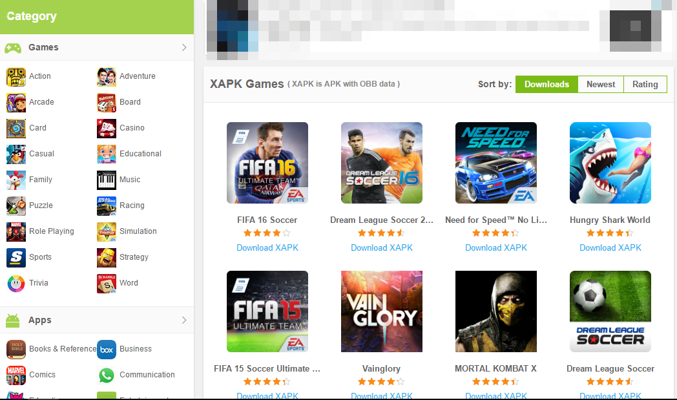Open the Vainglory title link
The width and height of the screenshot is (677, 400).
coord(381,368)
